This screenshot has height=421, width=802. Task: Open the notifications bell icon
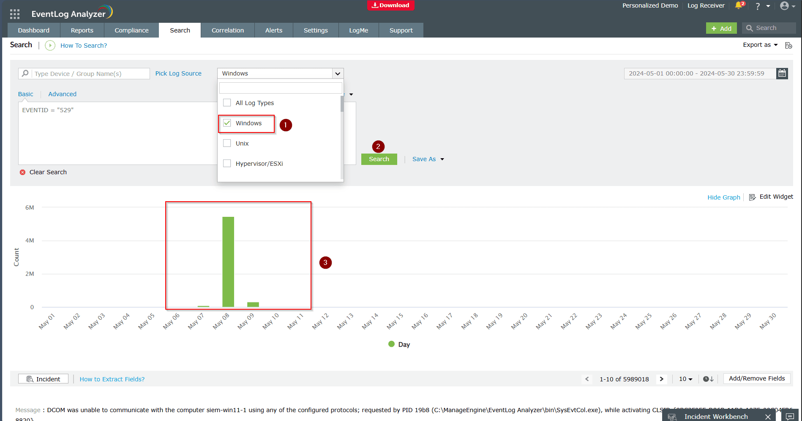tap(739, 5)
